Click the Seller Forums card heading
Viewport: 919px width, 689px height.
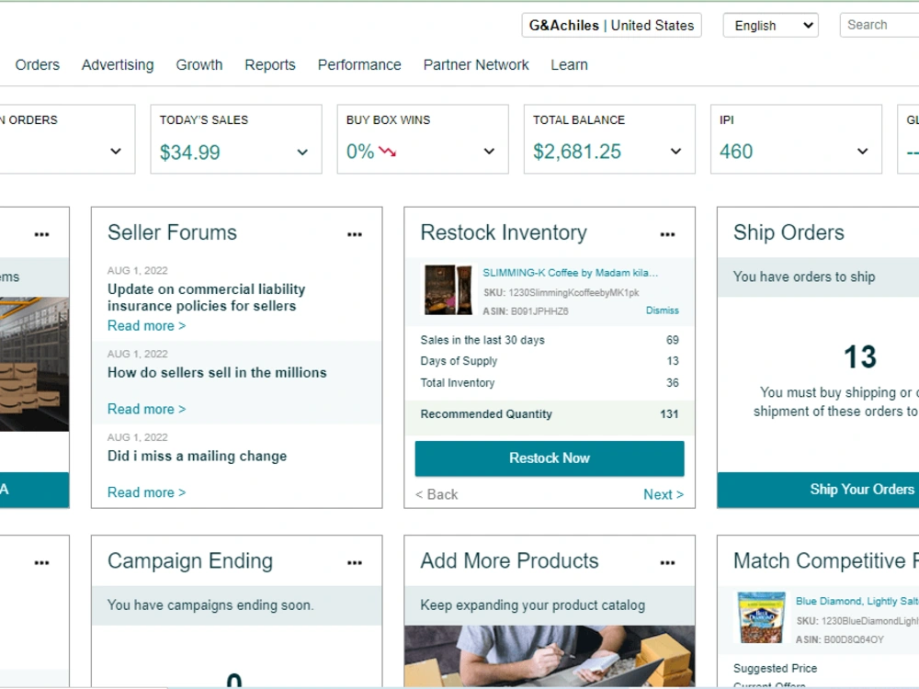click(x=173, y=232)
